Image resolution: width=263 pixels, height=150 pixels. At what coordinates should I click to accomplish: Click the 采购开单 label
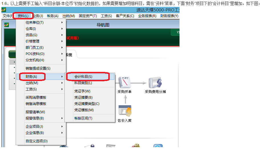(x=125, y=92)
